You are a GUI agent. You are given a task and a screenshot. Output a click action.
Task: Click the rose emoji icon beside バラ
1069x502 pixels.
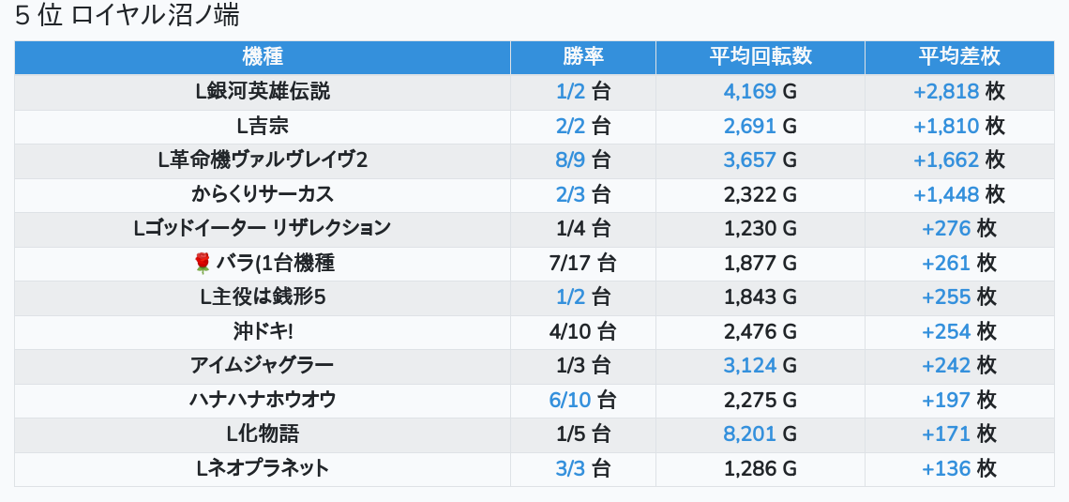pyautogui.click(x=203, y=264)
